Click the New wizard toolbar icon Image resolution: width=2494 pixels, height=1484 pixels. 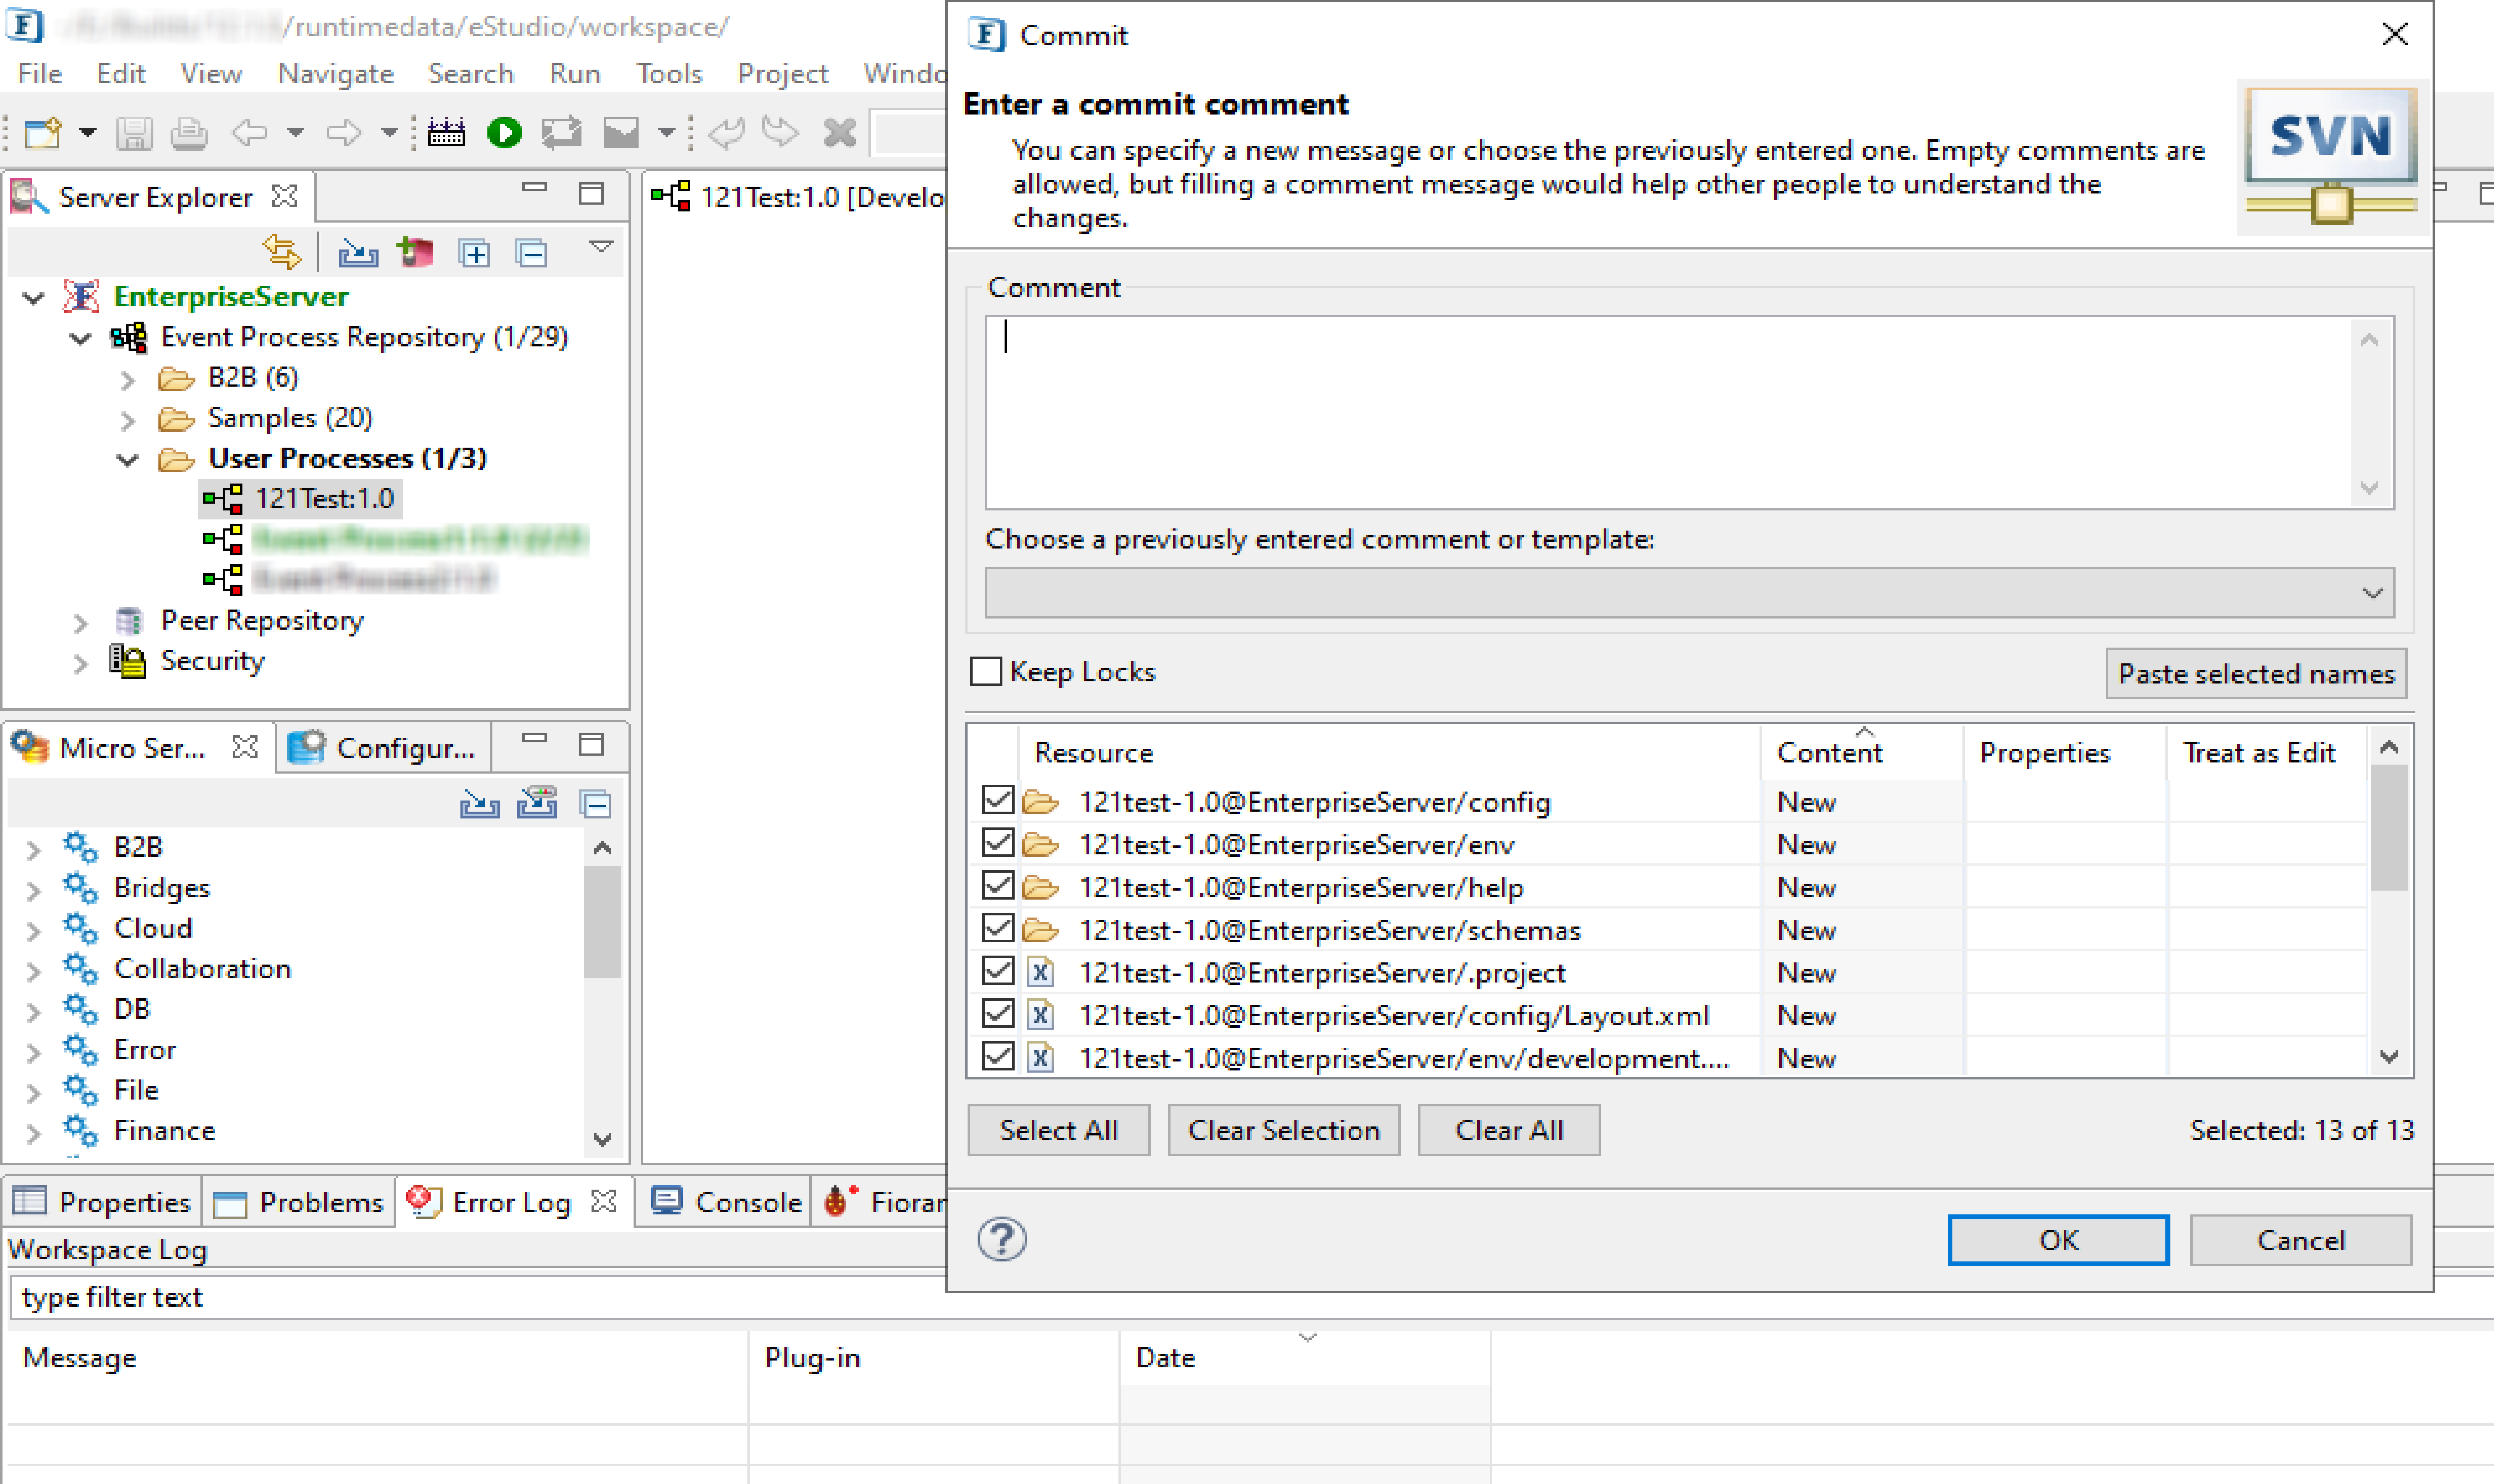coord(43,132)
